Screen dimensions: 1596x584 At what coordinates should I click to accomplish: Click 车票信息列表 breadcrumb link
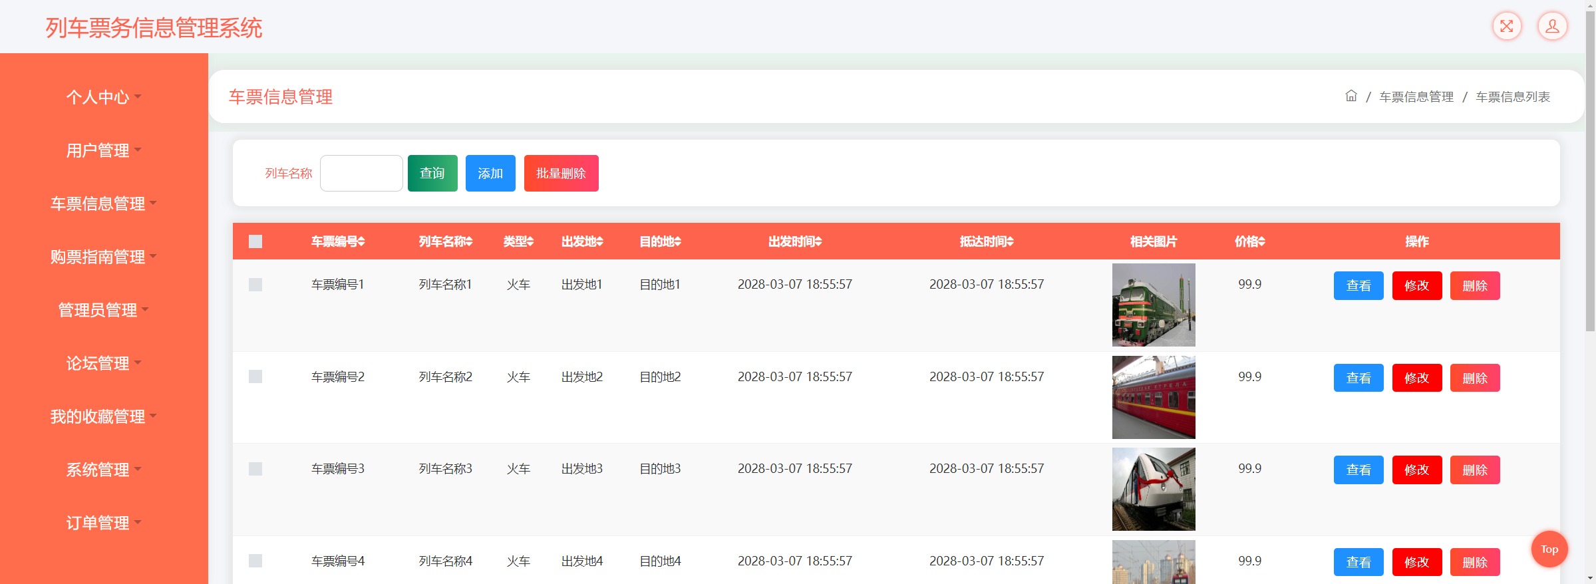(1513, 97)
